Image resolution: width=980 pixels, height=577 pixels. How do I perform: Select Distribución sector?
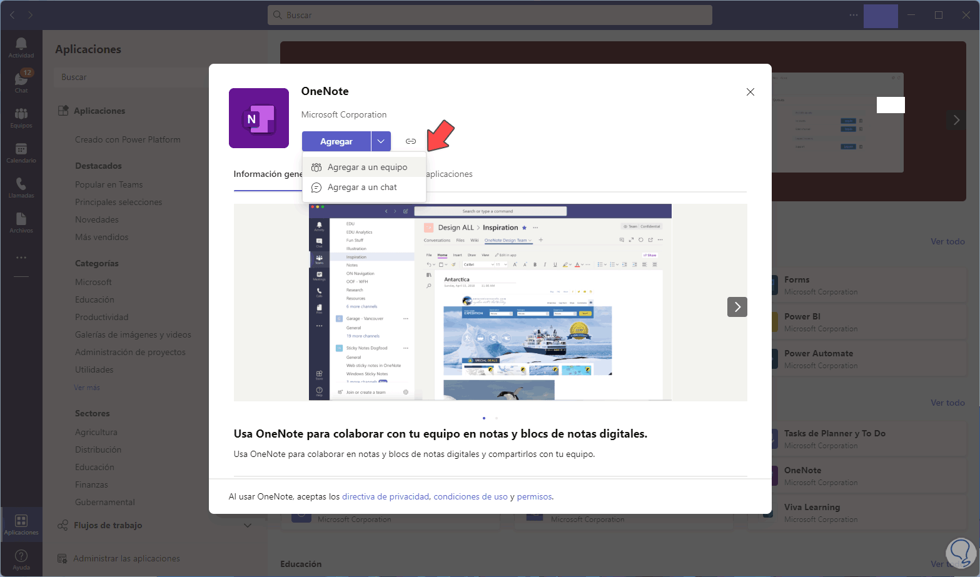(98, 449)
